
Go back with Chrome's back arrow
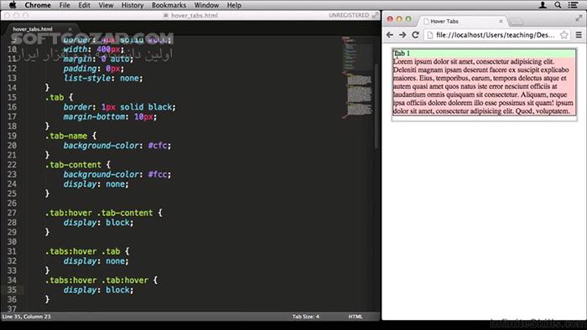[x=390, y=34]
